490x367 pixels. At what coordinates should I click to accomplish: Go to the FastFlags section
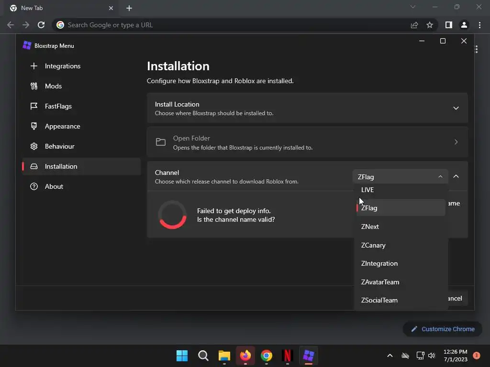tap(81, 106)
